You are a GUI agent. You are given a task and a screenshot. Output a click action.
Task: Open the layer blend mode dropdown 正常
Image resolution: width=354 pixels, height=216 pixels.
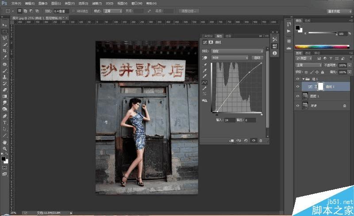308,65
